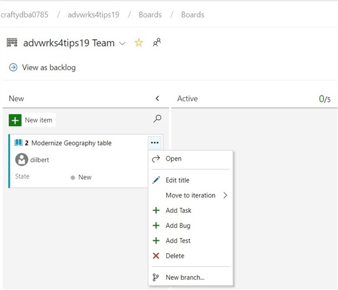Choose Add Bug from the menu

(178, 226)
